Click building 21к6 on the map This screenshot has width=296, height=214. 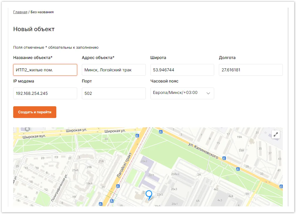[x=75, y=170]
